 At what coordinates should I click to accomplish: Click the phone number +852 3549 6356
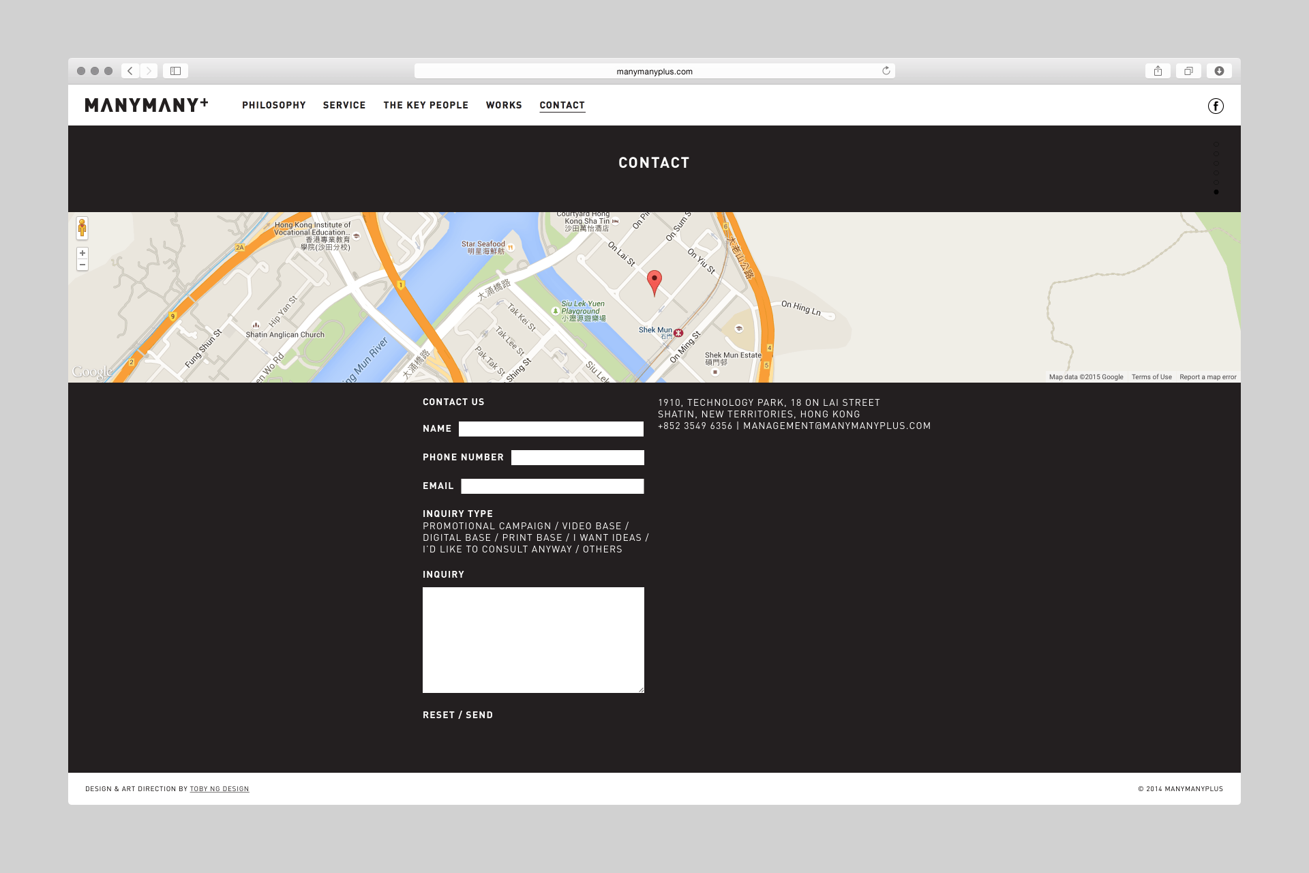695,426
